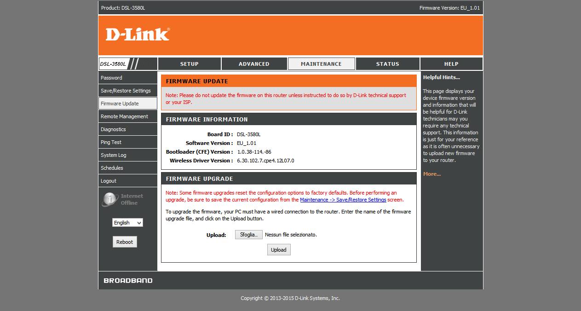581x311 pixels.
Task: Open the Ping Test page
Action: coord(128,142)
